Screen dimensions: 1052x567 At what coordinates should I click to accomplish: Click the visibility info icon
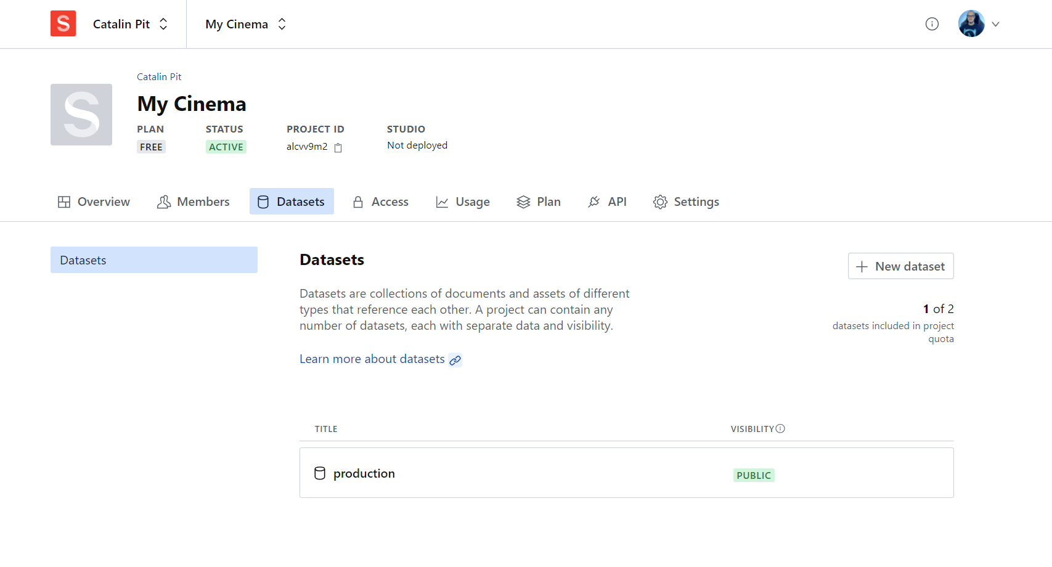pyautogui.click(x=780, y=428)
